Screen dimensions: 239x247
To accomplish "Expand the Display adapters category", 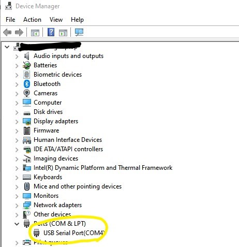I will tap(17, 122).
